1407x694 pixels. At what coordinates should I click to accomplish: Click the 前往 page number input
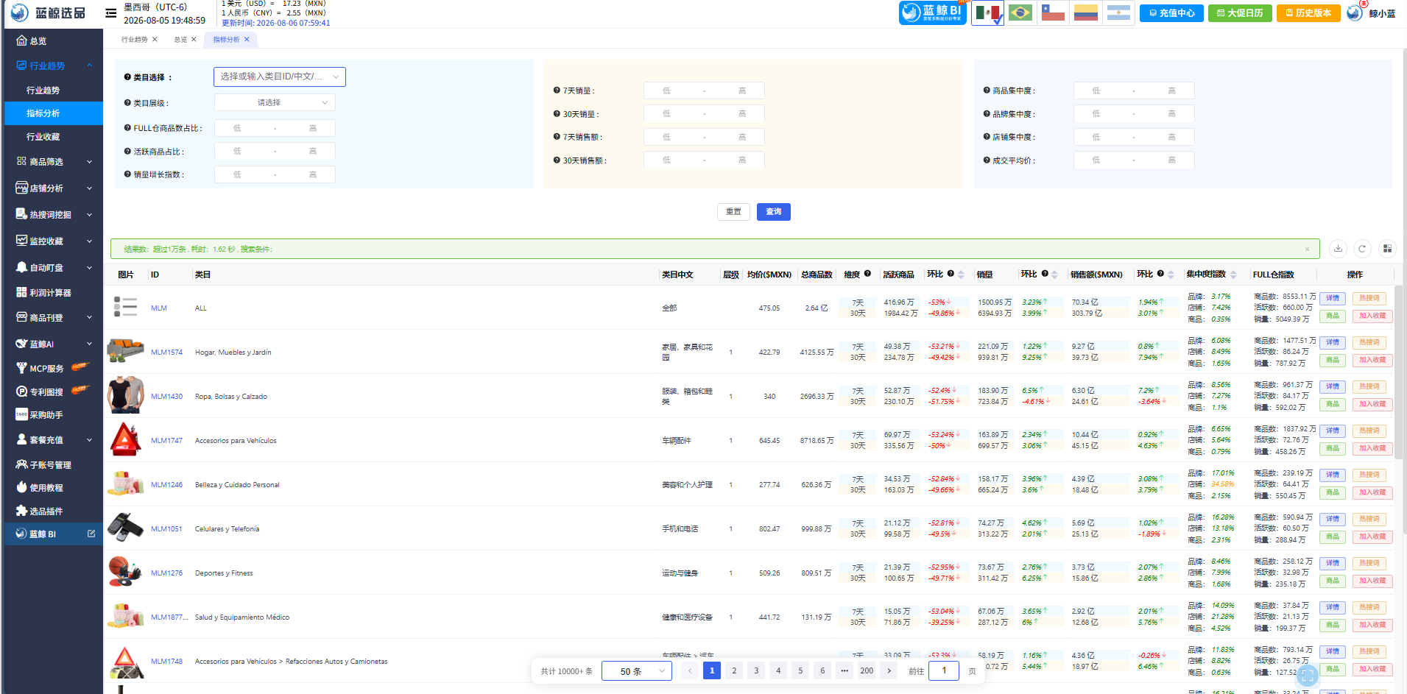[x=944, y=670]
